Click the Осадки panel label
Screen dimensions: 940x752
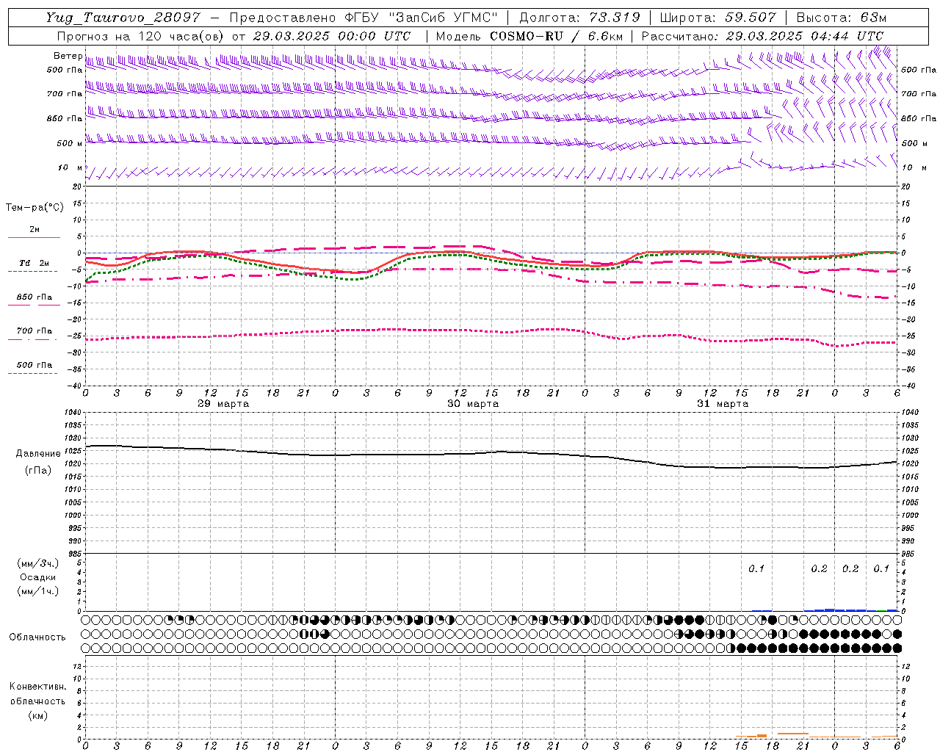[37, 577]
